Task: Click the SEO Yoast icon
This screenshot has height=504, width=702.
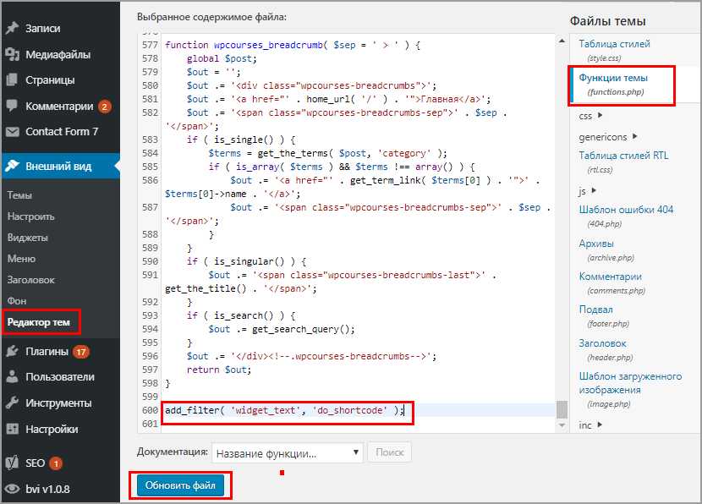Action: tap(12, 463)
